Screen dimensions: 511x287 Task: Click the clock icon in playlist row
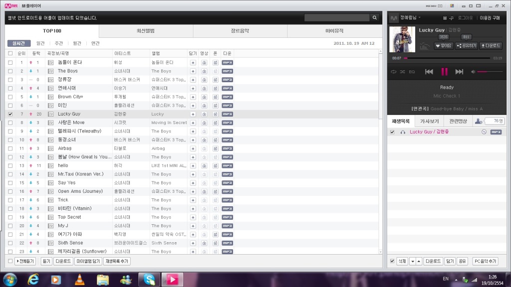pos(484,132)
